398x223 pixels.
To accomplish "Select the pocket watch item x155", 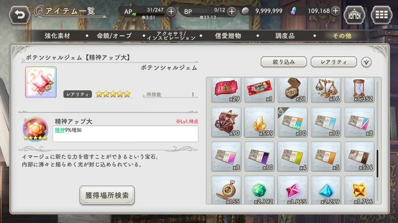I will click(x=226, y=190).
